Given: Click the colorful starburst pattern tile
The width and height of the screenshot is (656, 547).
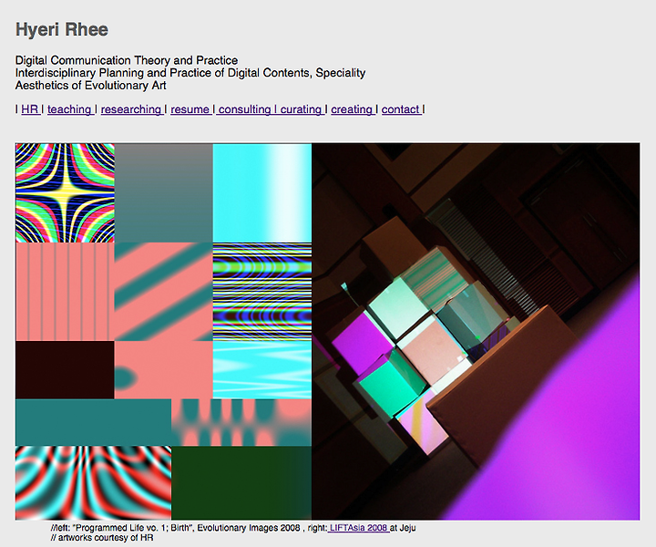Looking at the screenshot, I should point(65,193).
